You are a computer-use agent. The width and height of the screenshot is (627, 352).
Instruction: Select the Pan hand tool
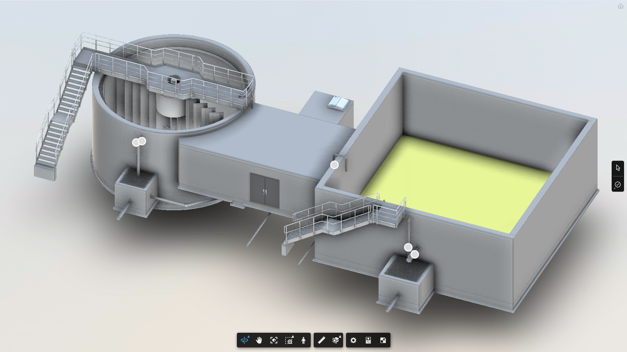[259, 340]
